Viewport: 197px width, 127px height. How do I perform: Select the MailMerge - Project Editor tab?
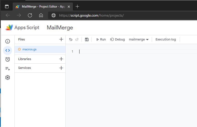(x=43, y=7)
